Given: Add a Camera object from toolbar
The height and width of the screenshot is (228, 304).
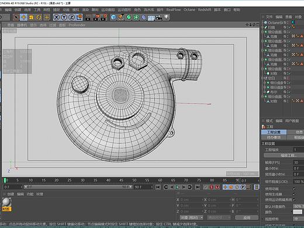Looking at the screenshot, I should point(159,18).
